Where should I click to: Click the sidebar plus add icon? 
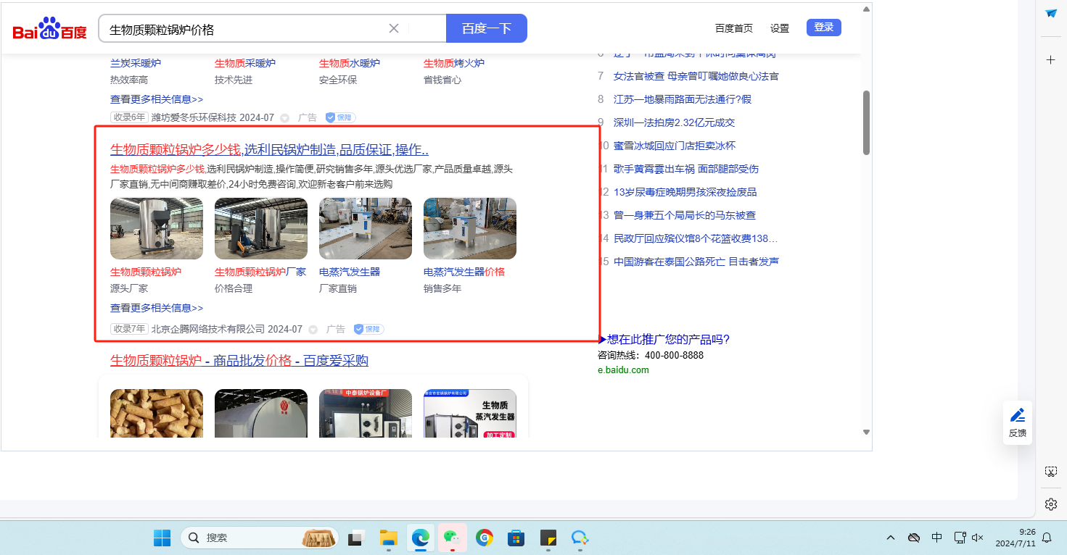coord(1050,60)
